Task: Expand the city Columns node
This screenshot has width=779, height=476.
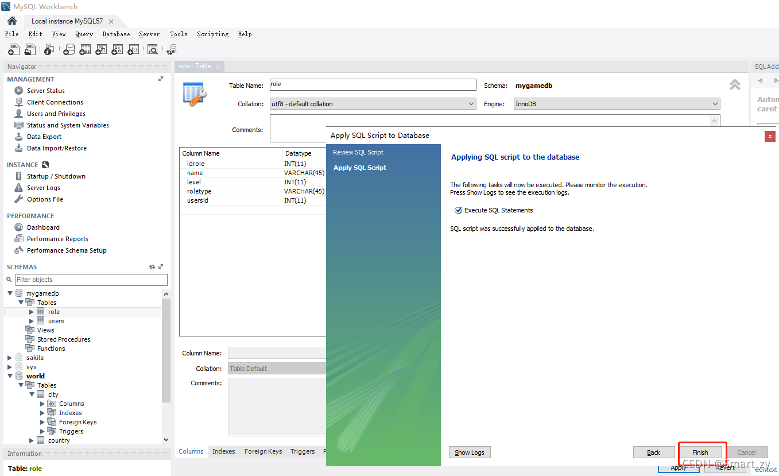Action: 42,404
